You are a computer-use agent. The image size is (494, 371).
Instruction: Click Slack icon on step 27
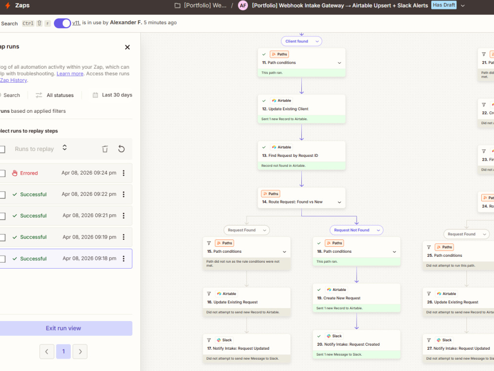click(439, 340)
